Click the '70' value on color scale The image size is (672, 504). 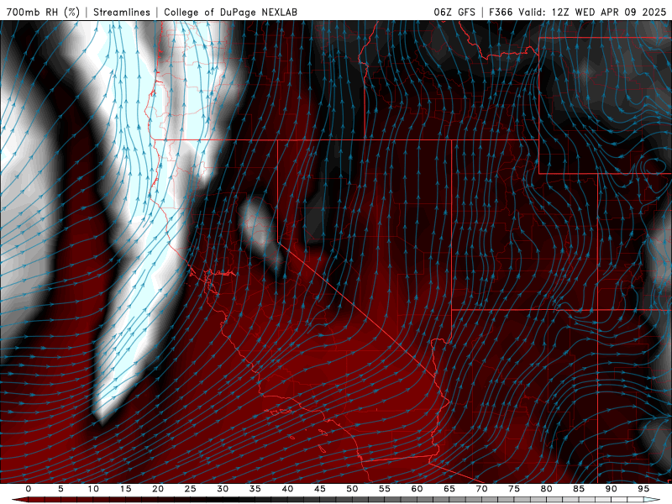point(481,489)
